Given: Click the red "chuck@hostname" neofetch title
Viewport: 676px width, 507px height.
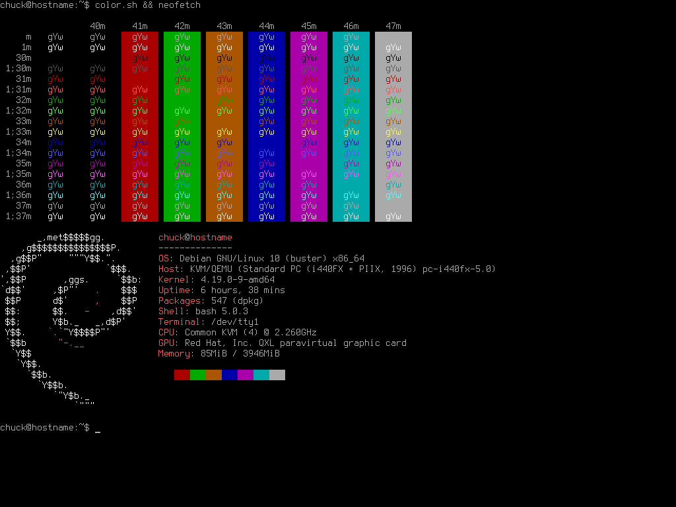Looking at the screenshot, I should 195,238.
